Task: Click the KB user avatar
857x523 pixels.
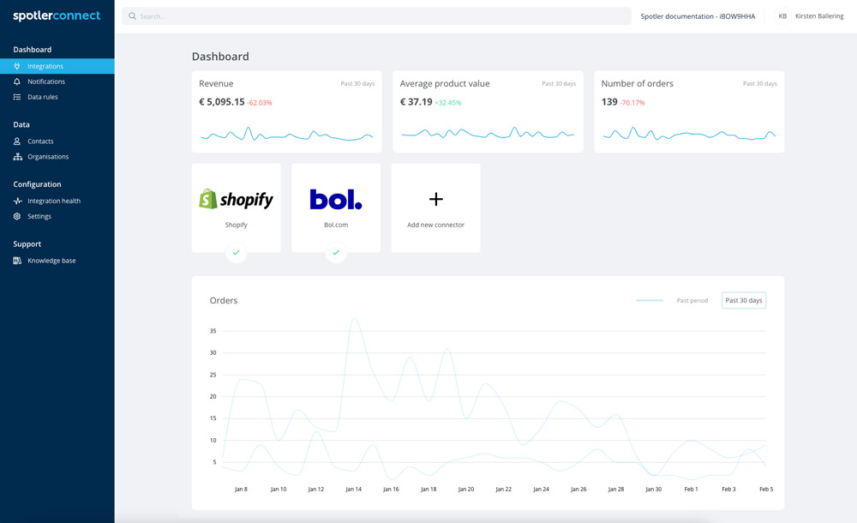Action: pos(782,16)
